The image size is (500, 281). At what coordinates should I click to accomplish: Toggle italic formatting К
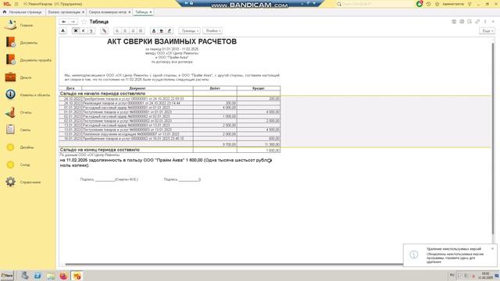tap(84, 31)
